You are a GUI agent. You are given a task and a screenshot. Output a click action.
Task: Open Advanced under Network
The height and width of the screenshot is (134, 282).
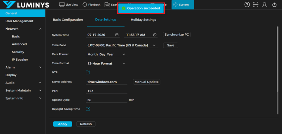click(19, 44)
